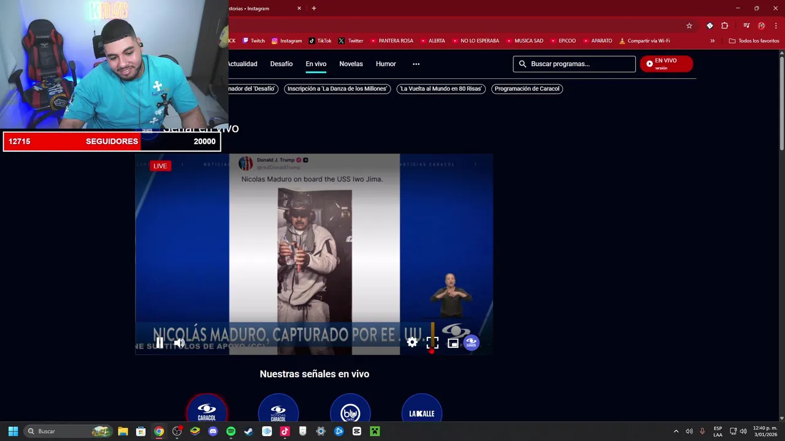Open File Explorer from the taskbar

123,431
